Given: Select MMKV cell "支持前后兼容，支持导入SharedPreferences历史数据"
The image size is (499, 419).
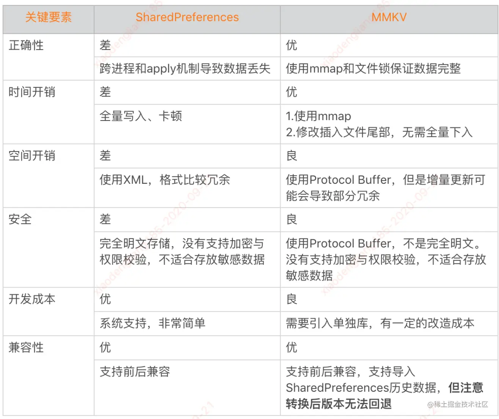Looking at the screenshot, I should (x=389, y=388).
